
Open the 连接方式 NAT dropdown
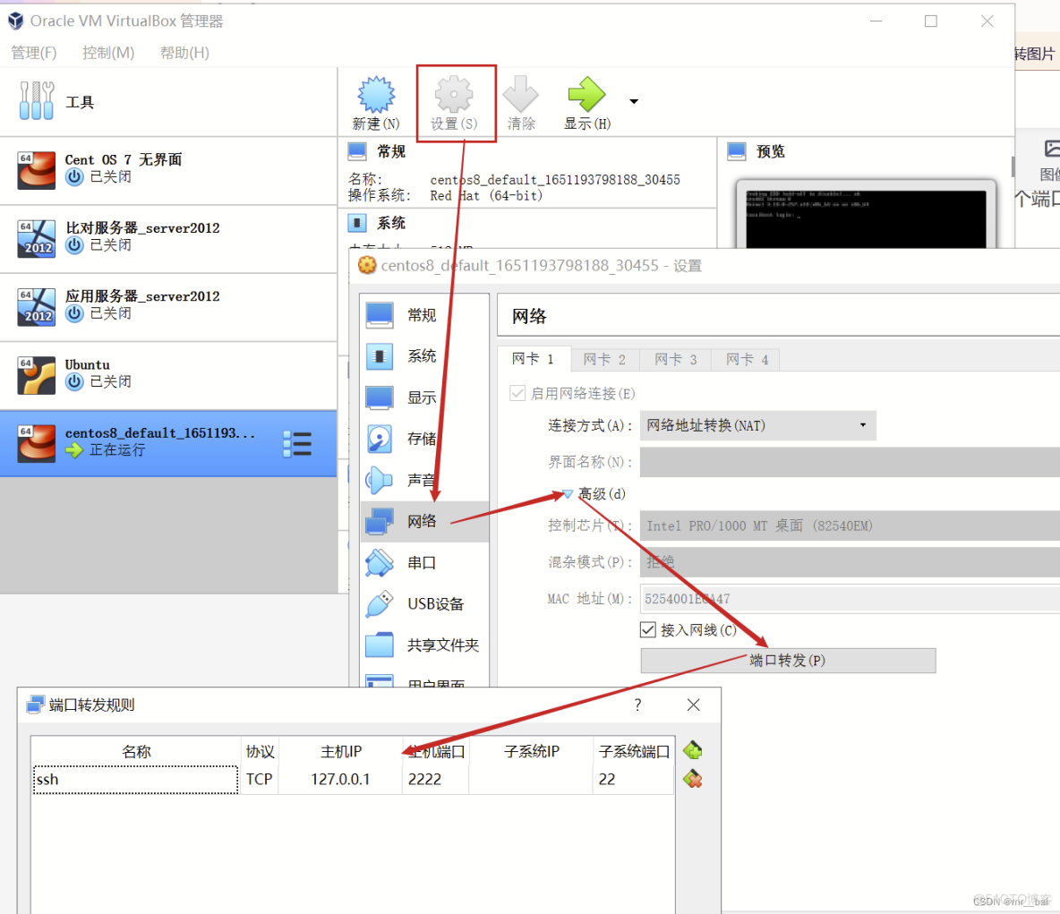point(757,425)
